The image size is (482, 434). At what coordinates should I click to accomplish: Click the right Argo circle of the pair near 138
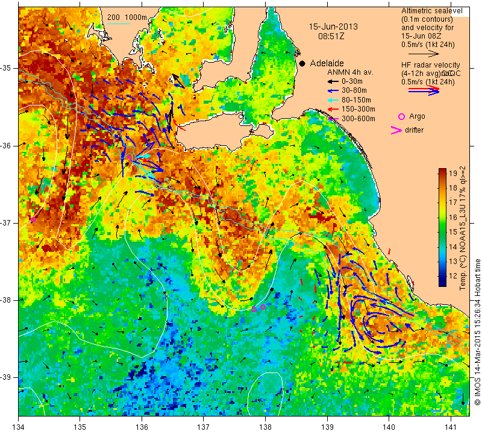263,307
